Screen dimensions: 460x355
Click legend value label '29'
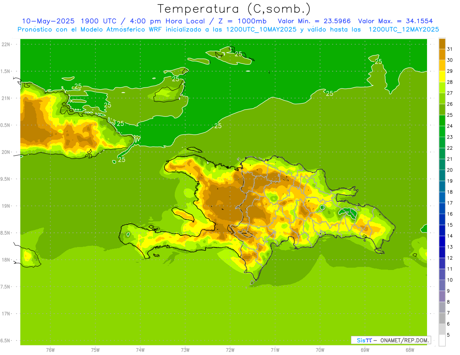[x=450, y=71]
